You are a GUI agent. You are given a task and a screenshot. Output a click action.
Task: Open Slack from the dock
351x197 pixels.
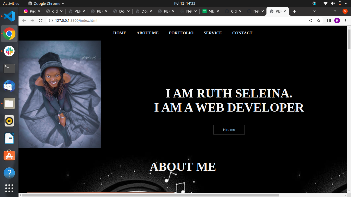click(9, 51)
